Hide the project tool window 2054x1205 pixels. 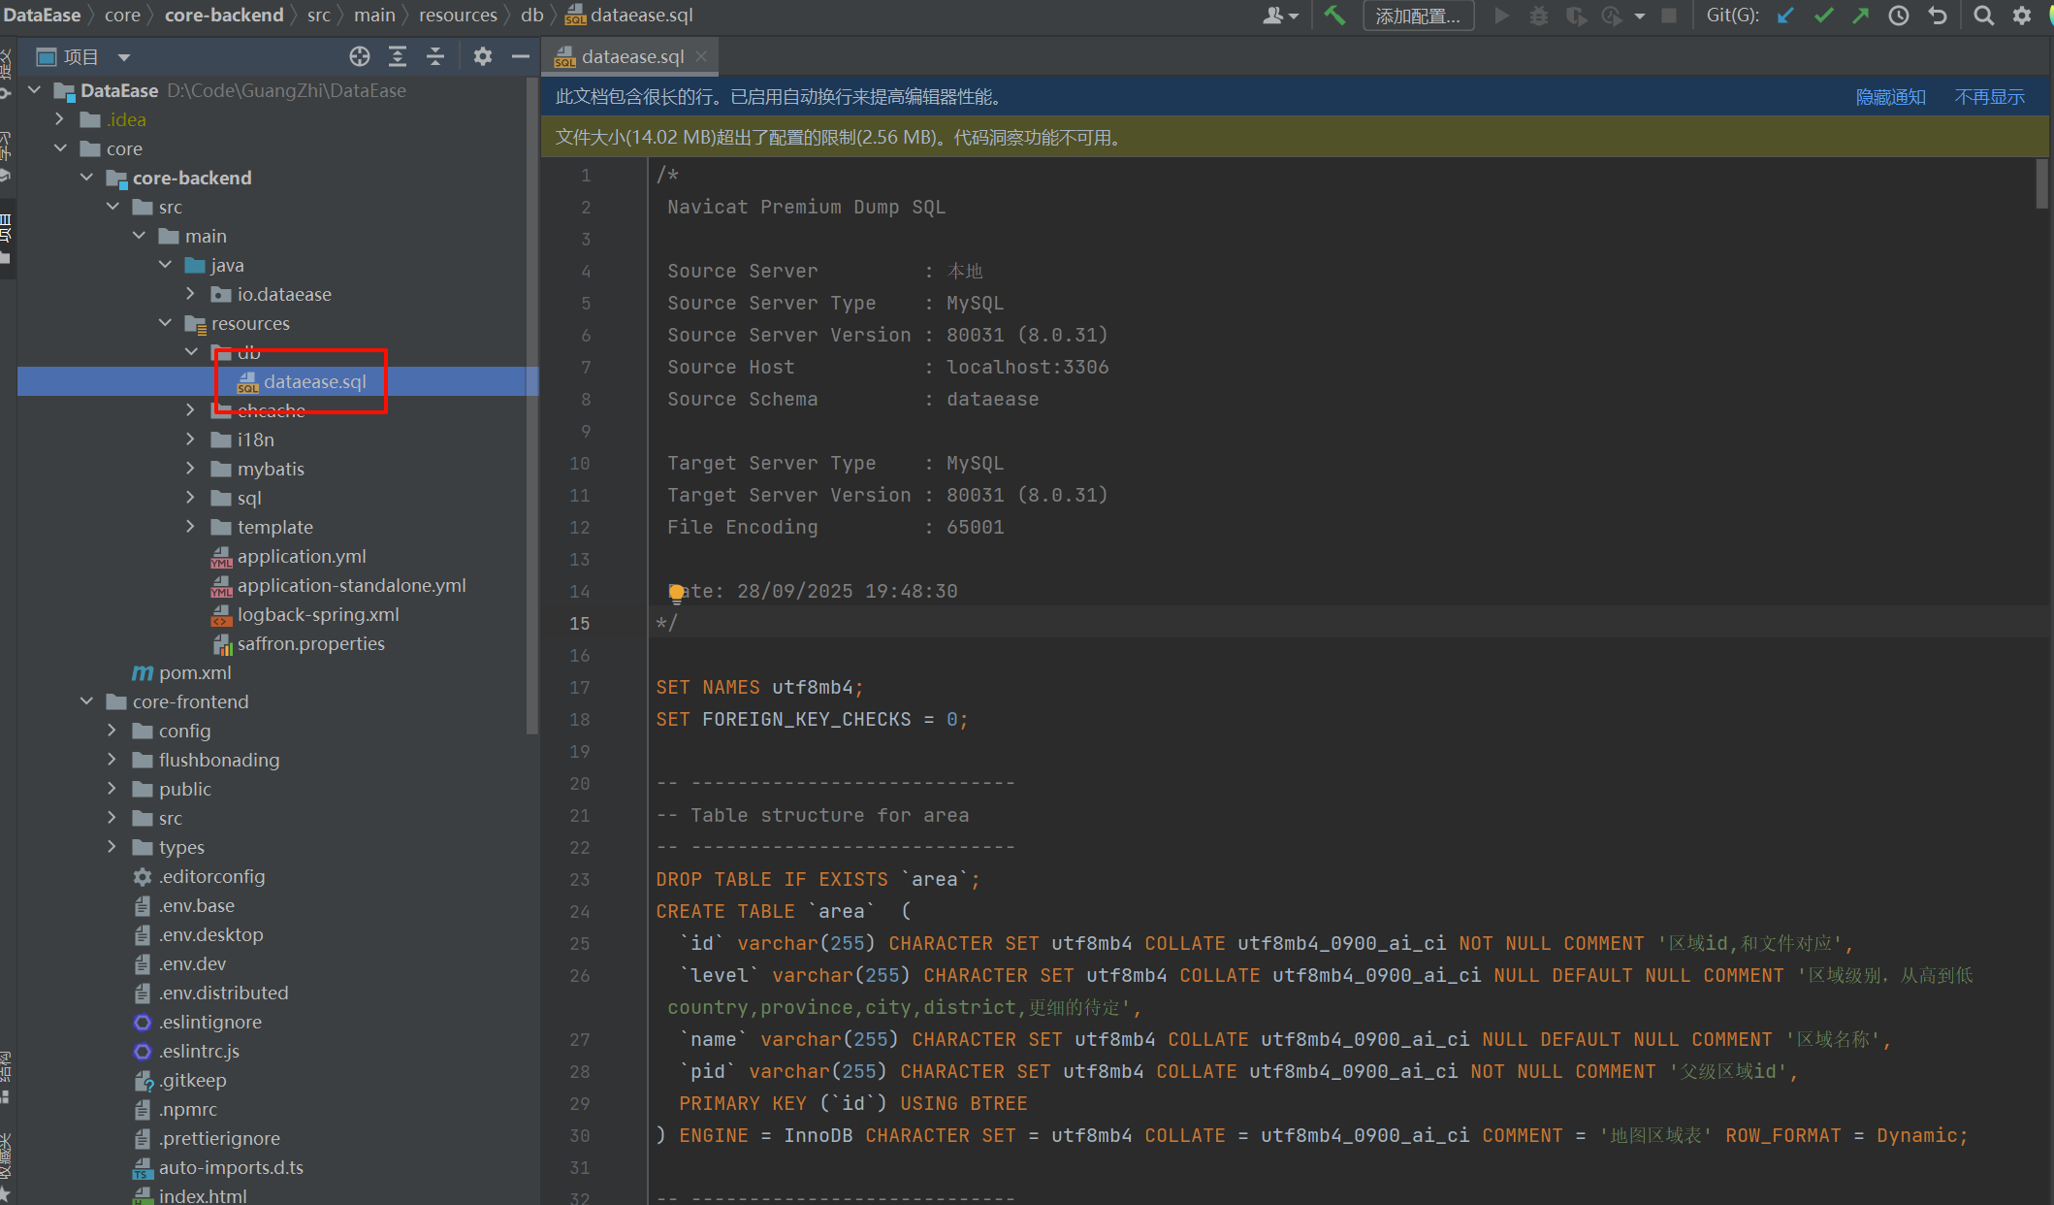[521, 56]
